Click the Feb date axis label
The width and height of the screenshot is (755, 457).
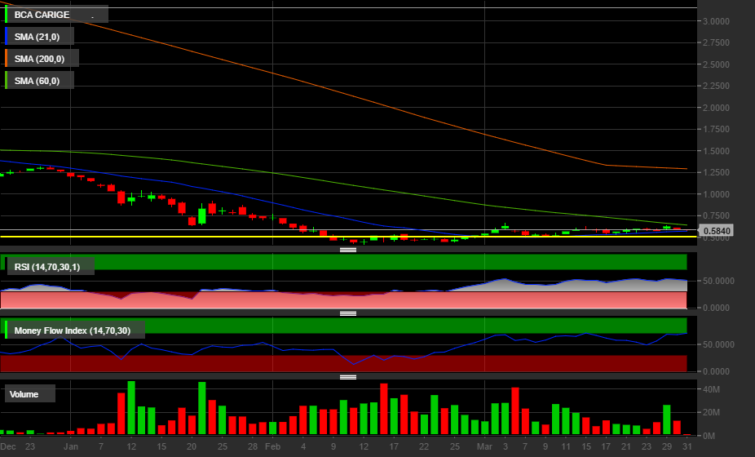click(272, 446)
